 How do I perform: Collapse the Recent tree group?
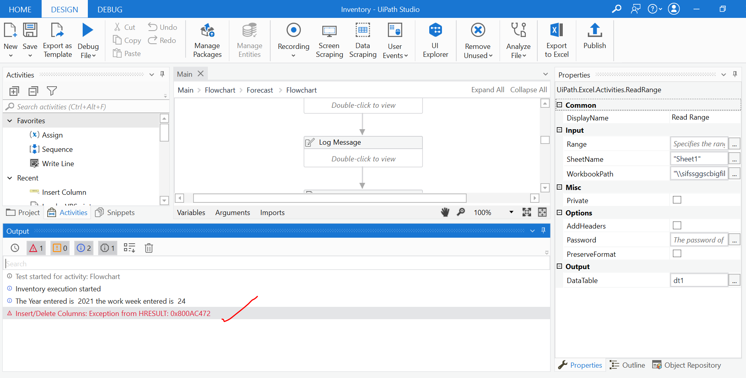coord(10,178)
